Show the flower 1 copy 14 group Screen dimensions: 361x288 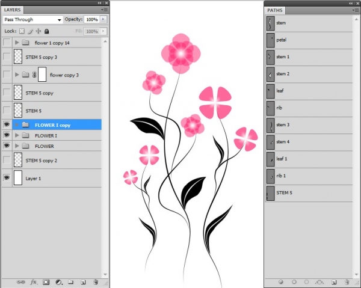tap(7, 42)
